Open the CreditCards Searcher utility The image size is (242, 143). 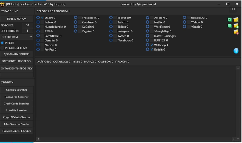click(x=17, y=104)
